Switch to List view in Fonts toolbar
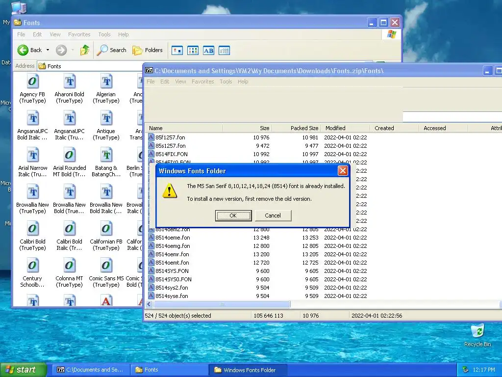The height and width of the screenshot is (377, 502). [193, 51]
